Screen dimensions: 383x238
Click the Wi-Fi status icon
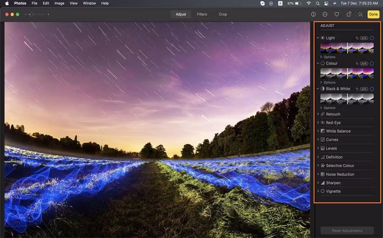[309, 4]
